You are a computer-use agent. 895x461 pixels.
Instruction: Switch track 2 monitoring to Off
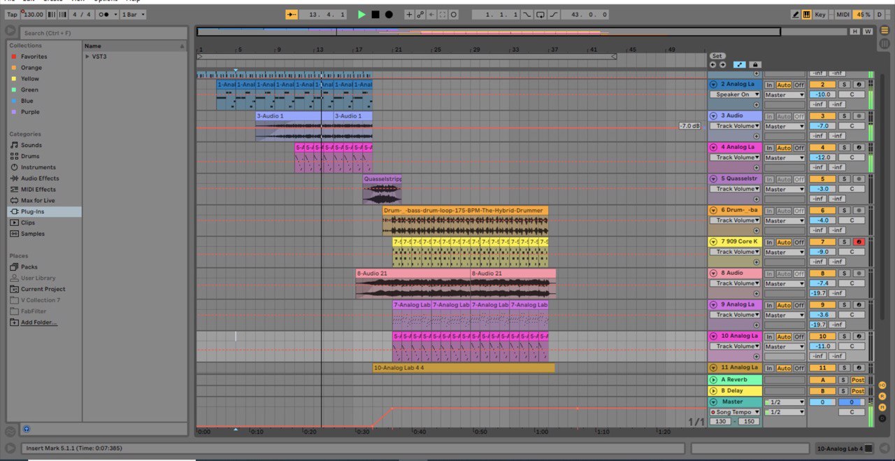(x=799, y=85)
